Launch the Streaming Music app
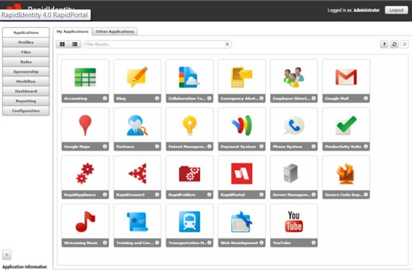The image size is (412, 270). [x=85, y=225]
